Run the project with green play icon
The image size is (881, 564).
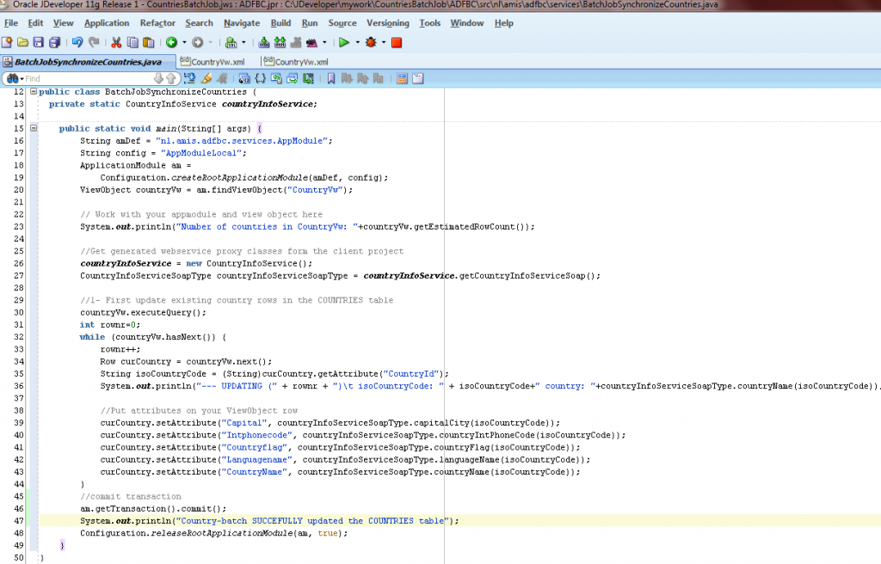click(344, 42)
